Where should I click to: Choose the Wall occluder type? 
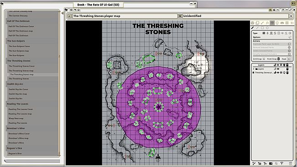point(264,33)
